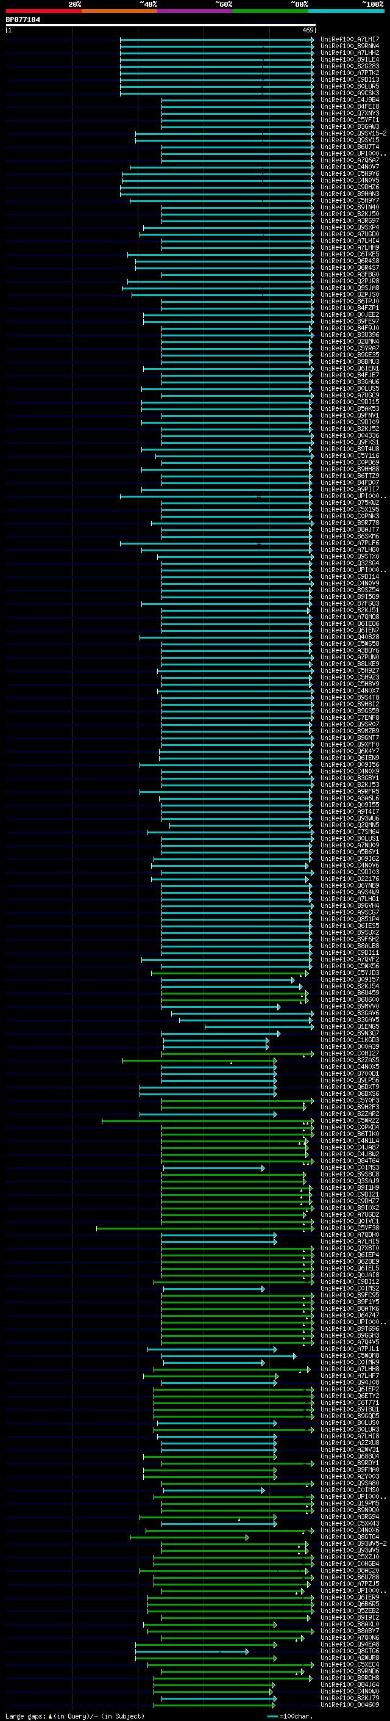Viewport: 390px width, 1721px height.
Task: Click the purple ~60% identity legend segment
Action: (x=196, y=11)
